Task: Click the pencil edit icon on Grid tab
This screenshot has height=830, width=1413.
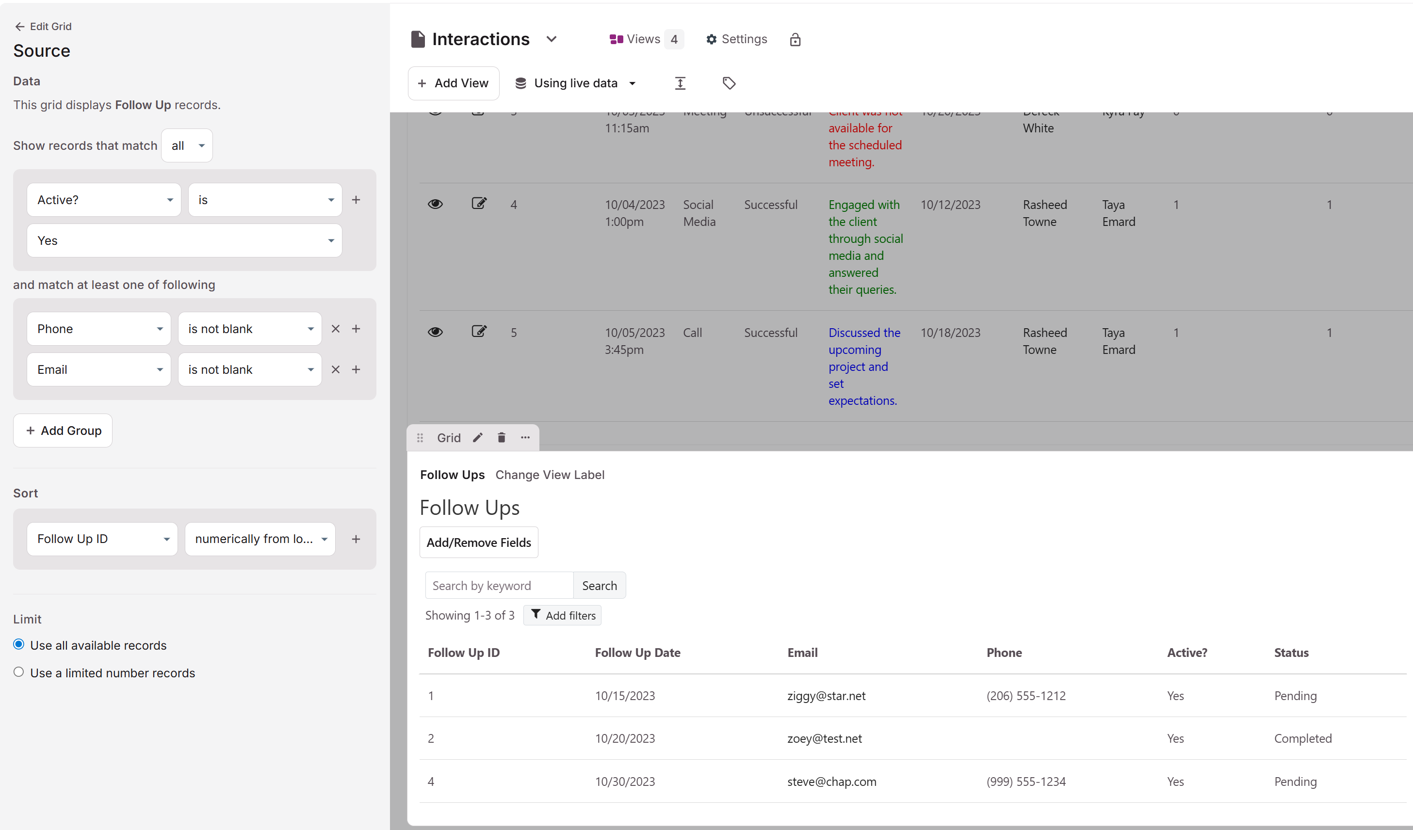Action: [x=477, y=438]
